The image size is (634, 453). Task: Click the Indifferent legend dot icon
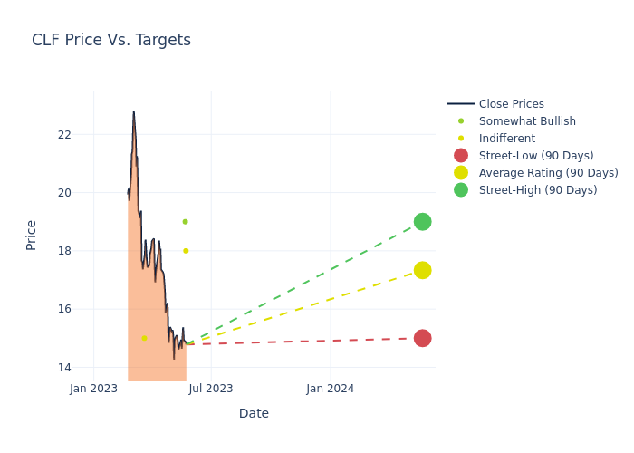461,139
